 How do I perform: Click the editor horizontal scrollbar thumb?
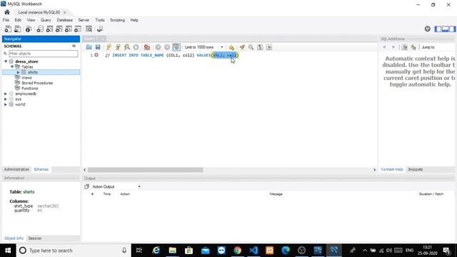point(145,170)
